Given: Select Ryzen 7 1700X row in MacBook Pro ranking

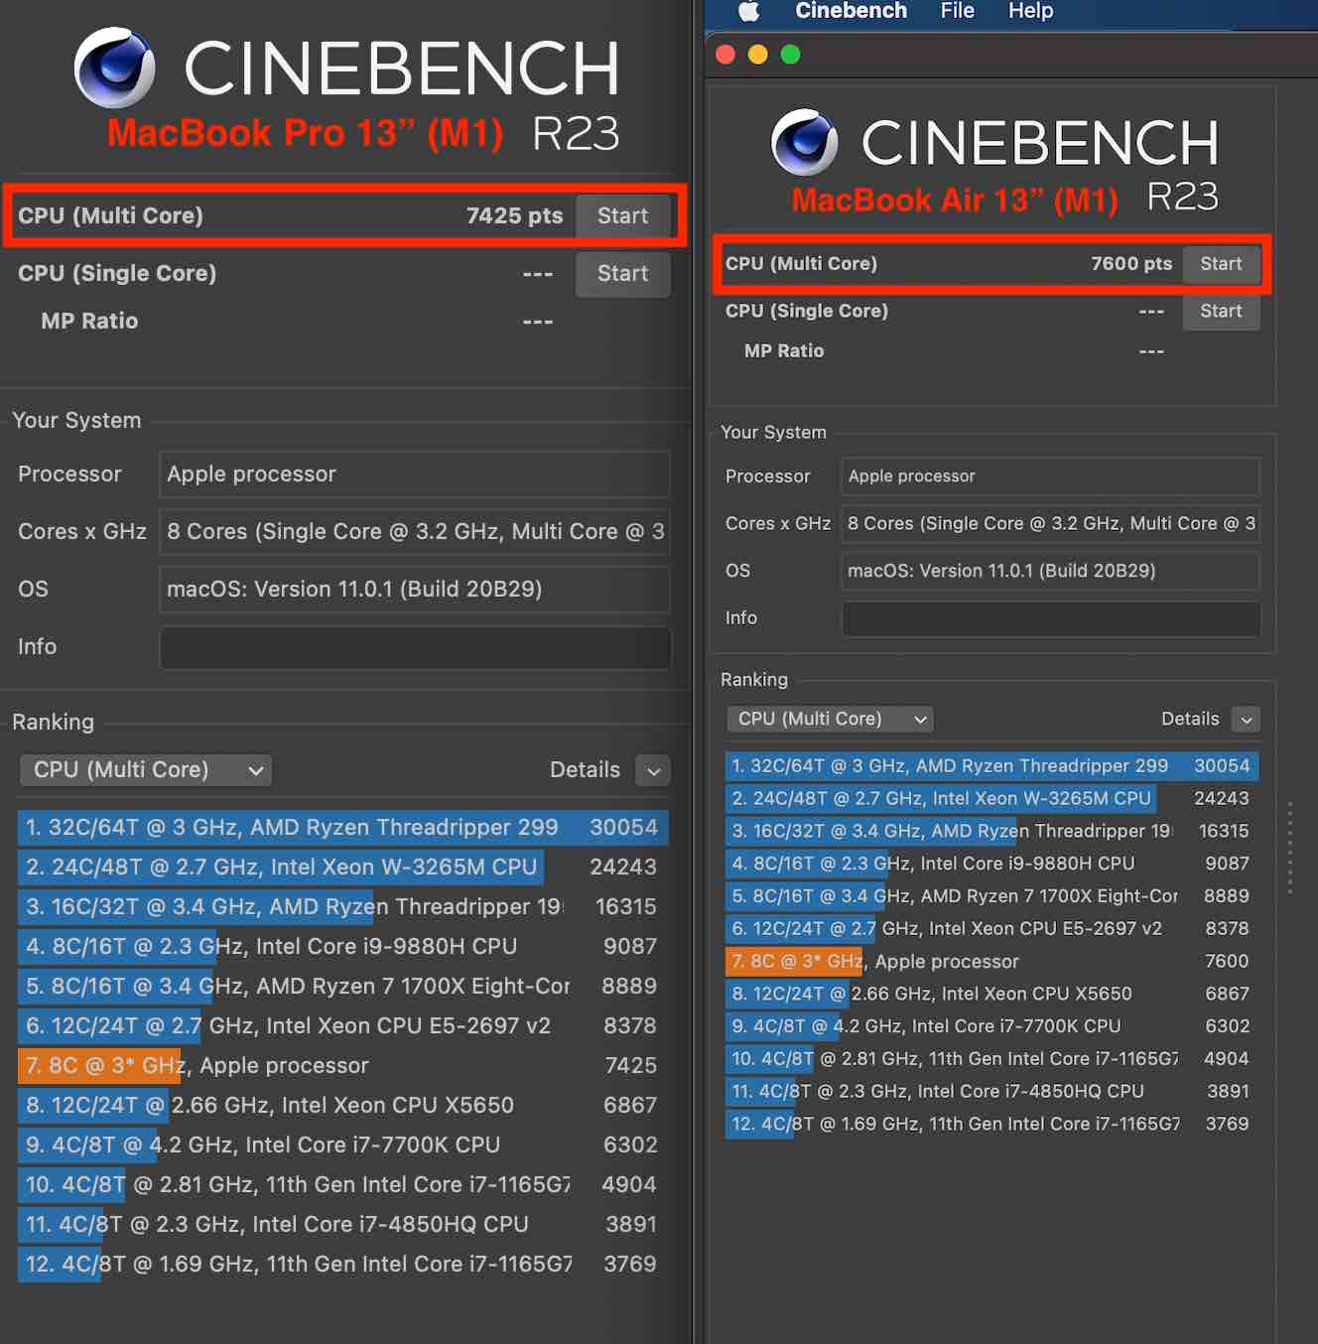Looking at the screenshot, I should click(343, 987).
